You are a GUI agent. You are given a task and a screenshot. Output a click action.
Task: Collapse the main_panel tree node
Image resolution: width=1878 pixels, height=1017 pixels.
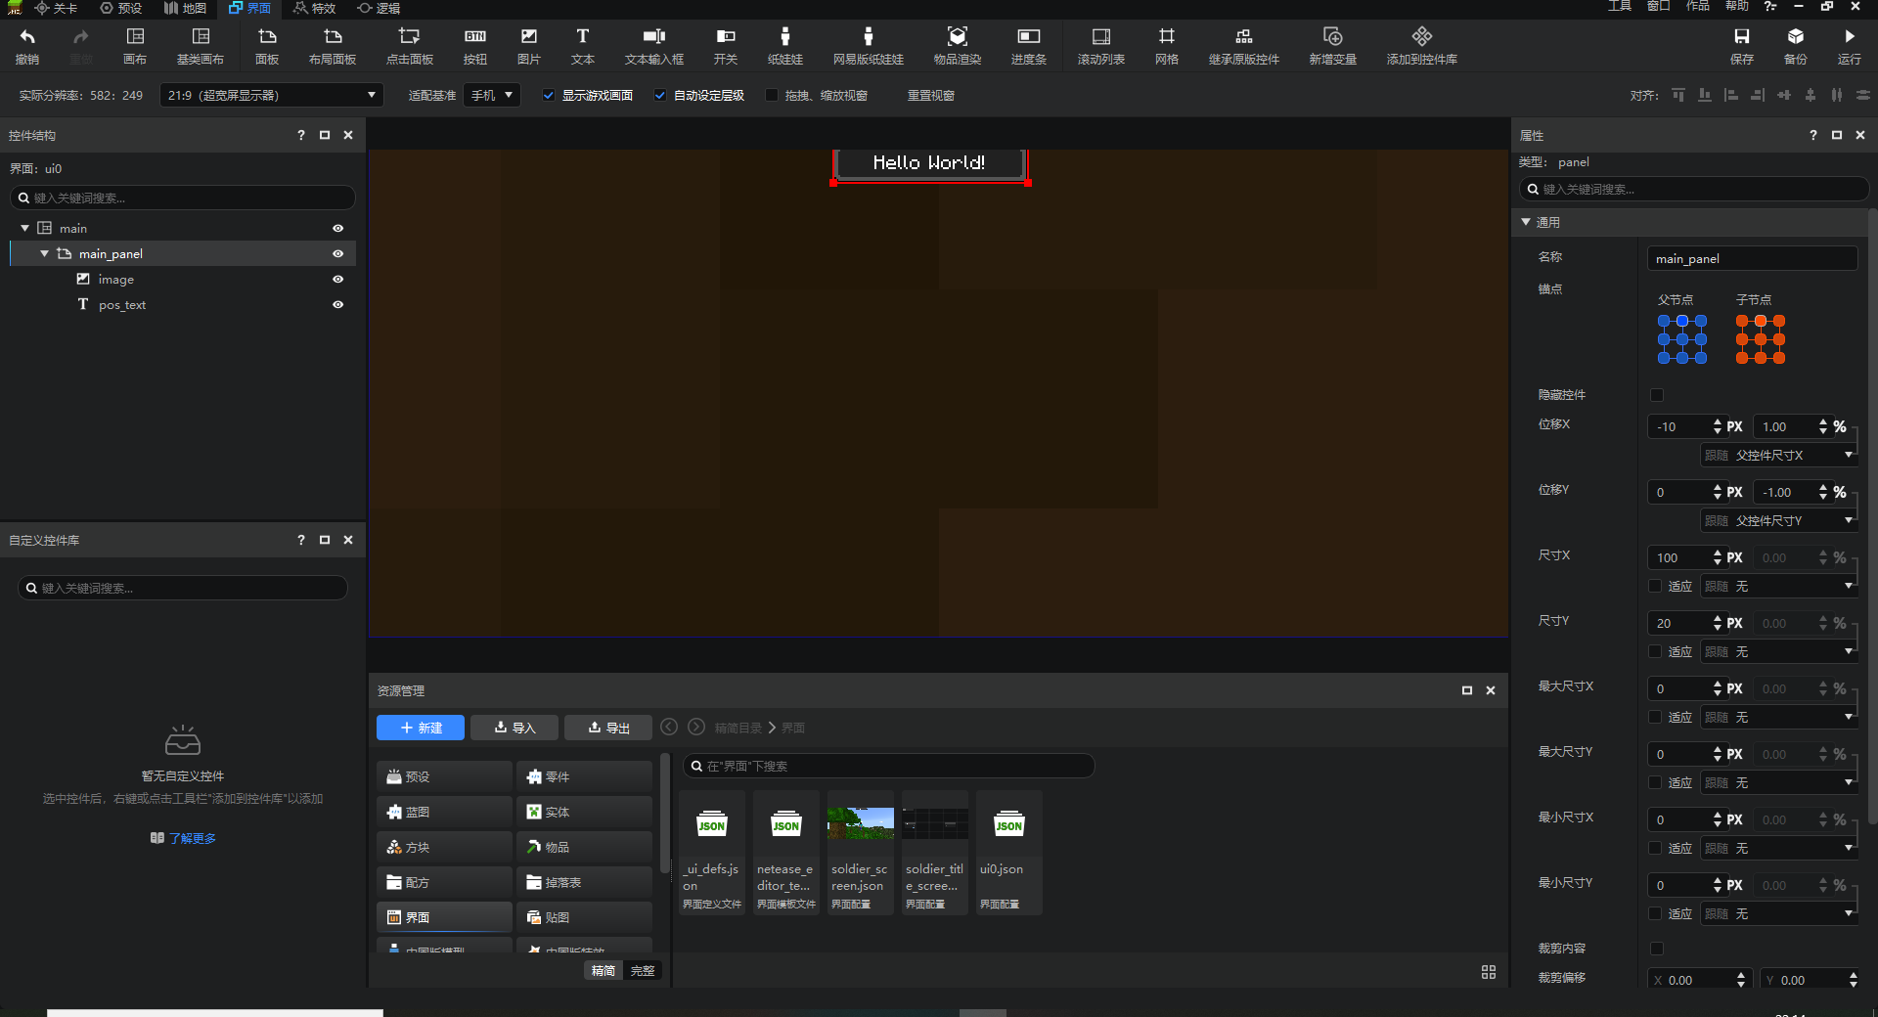click(x=44, y=254)
